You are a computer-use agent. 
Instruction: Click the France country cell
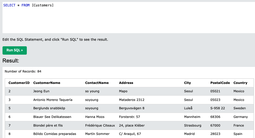tap(239, 125)
